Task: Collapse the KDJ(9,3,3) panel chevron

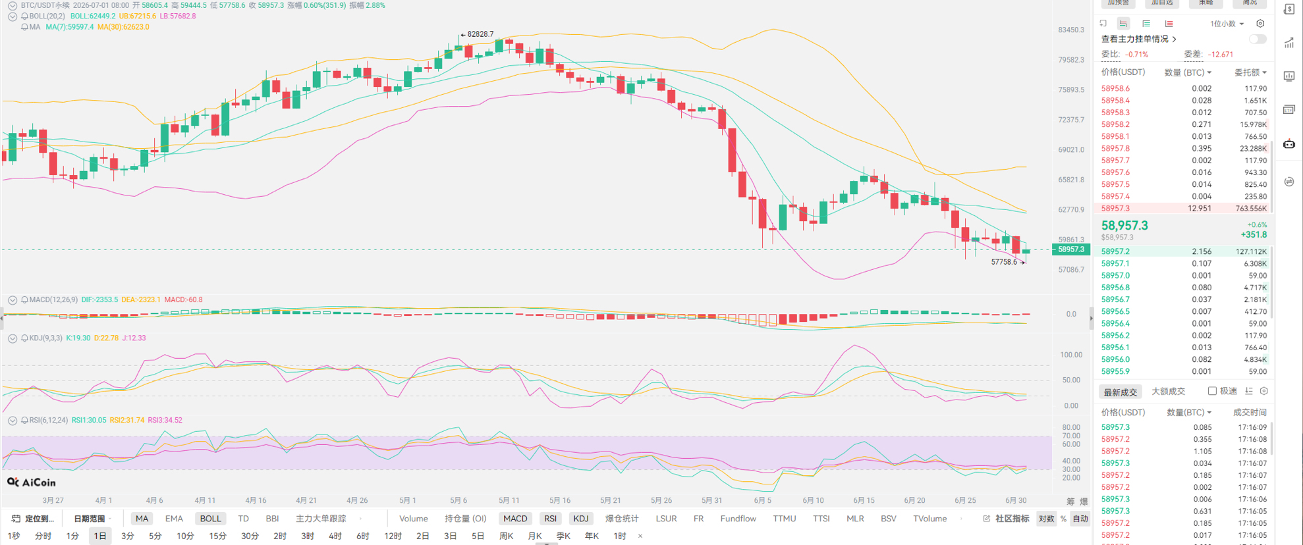Action: (13, 338)
